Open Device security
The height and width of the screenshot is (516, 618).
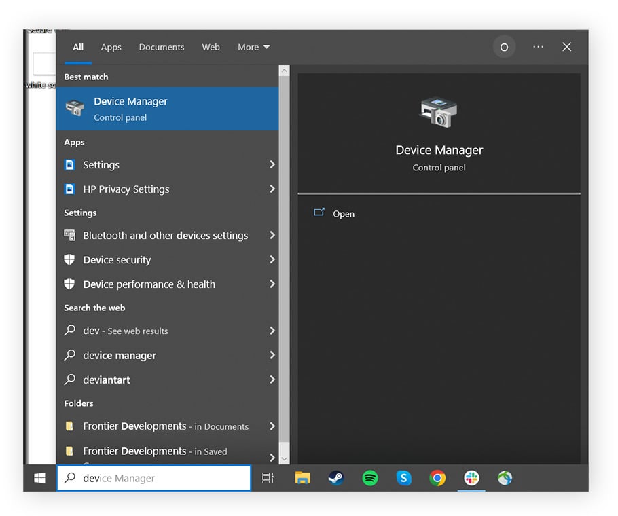(x=116, y=260)
